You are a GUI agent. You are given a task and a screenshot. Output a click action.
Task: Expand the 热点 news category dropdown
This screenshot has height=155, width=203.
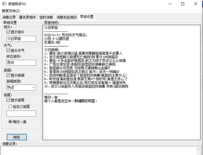21,87
